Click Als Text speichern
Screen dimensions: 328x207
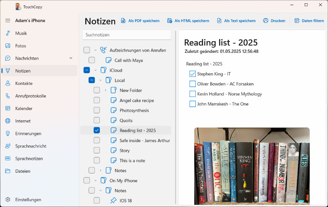(236, 20)
